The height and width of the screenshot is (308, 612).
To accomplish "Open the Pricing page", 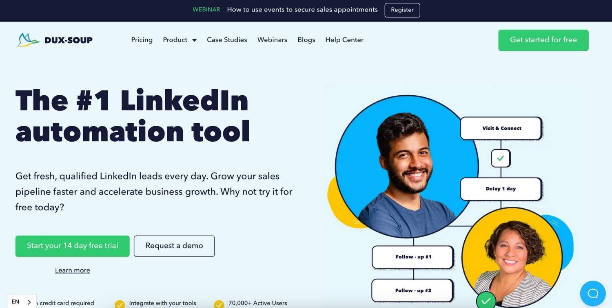I will click(142, 40).
